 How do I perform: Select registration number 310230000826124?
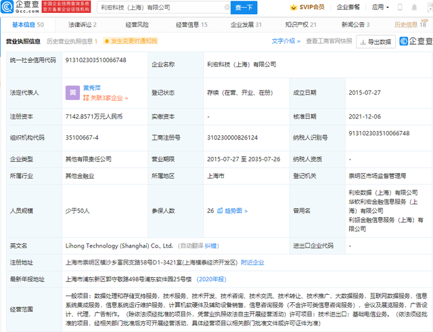232,138
